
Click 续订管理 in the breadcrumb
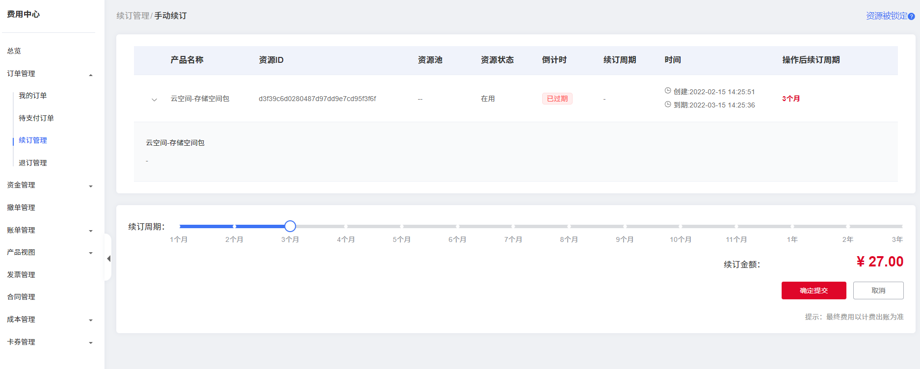tap(132, 16)
